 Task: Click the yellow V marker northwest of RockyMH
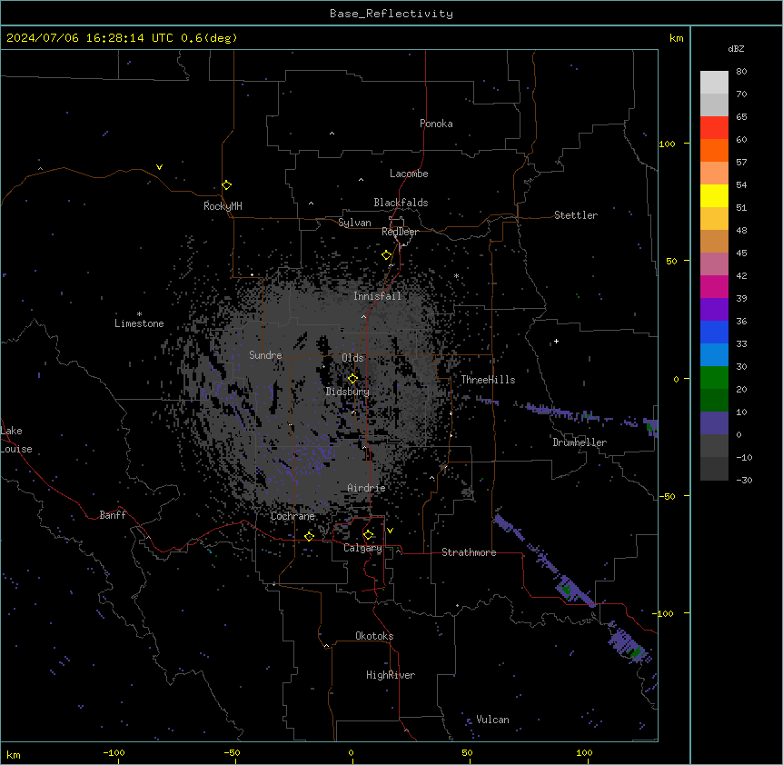[159, 167]
